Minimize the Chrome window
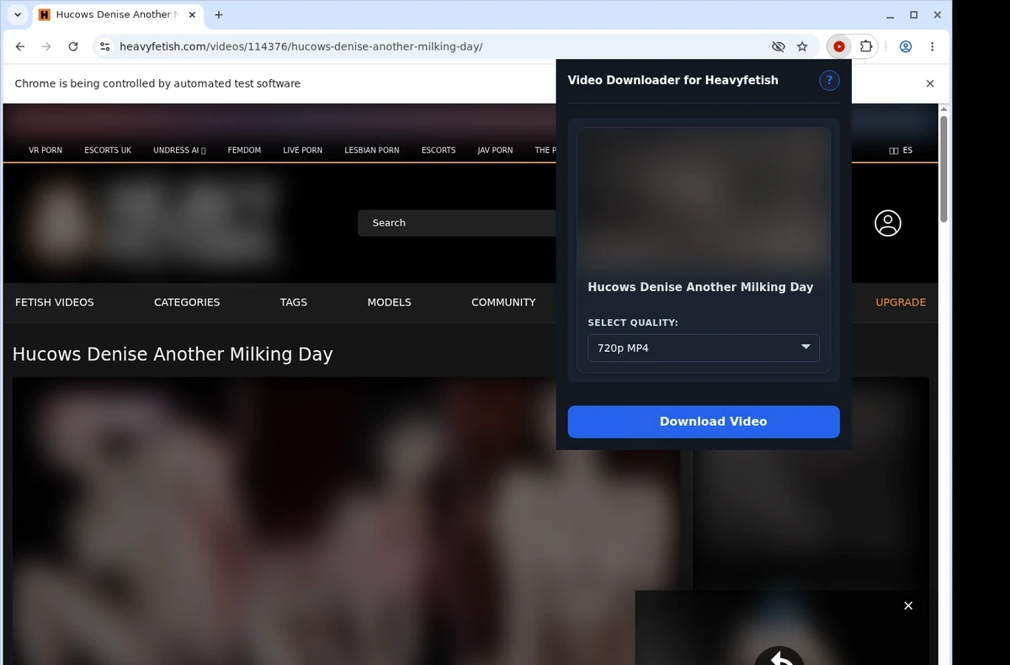The height and width of the screenshot is (665, 1010). (890, 14)
